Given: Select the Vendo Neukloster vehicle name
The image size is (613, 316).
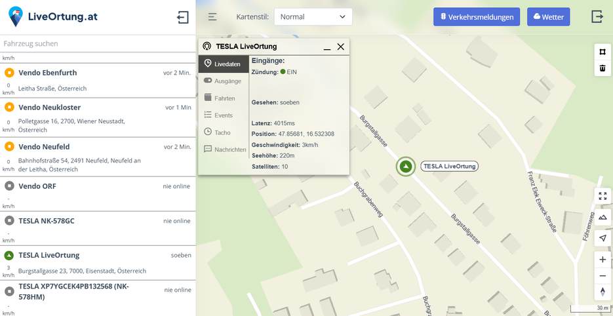Looking at the screenshot, I should click(x=50, y=107).
